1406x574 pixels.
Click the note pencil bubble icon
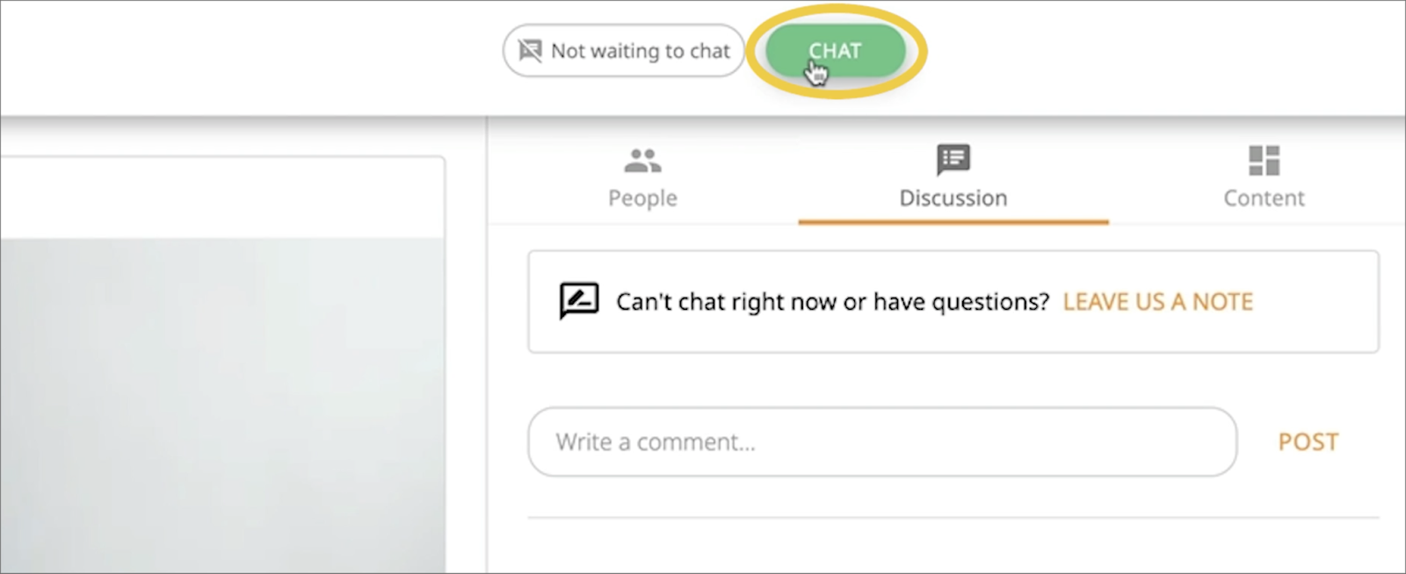(x=579, y=301)
